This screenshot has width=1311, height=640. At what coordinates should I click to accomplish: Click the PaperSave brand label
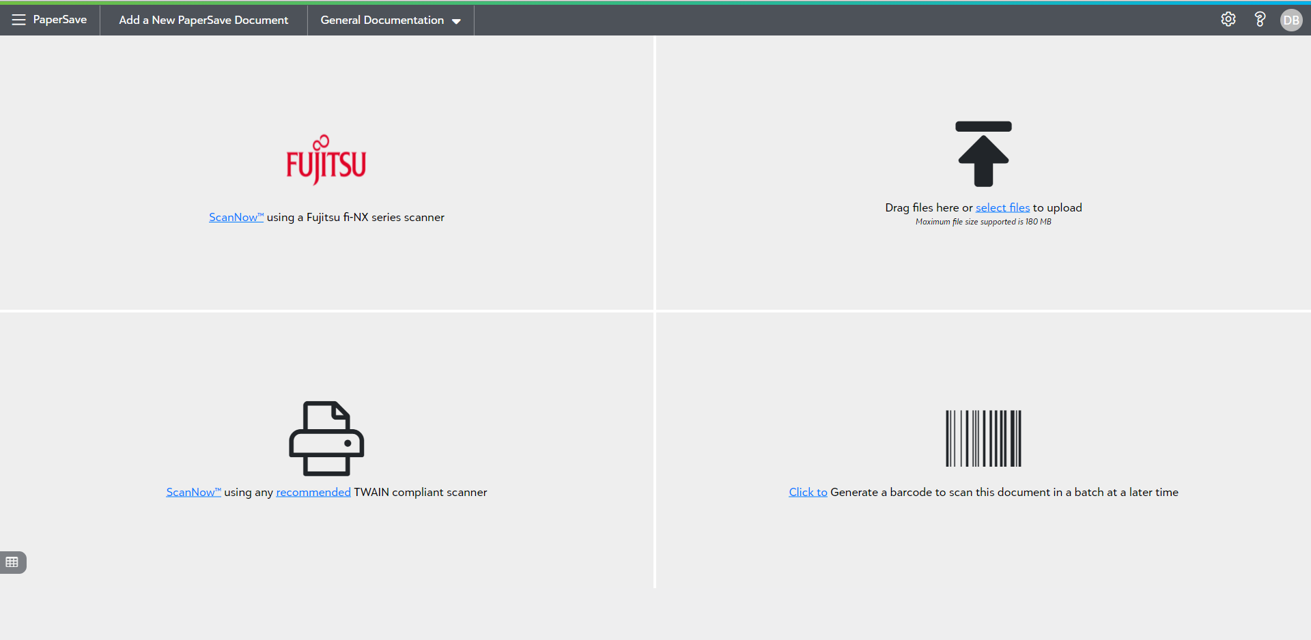pos(60,20)
